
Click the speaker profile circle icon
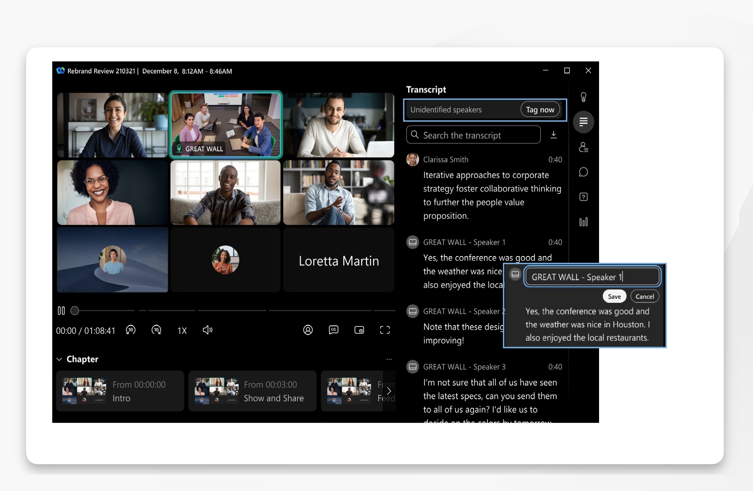tap(308, 330)
